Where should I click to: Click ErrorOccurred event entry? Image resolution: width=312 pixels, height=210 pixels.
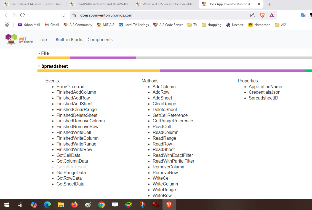tap(70, 87)
